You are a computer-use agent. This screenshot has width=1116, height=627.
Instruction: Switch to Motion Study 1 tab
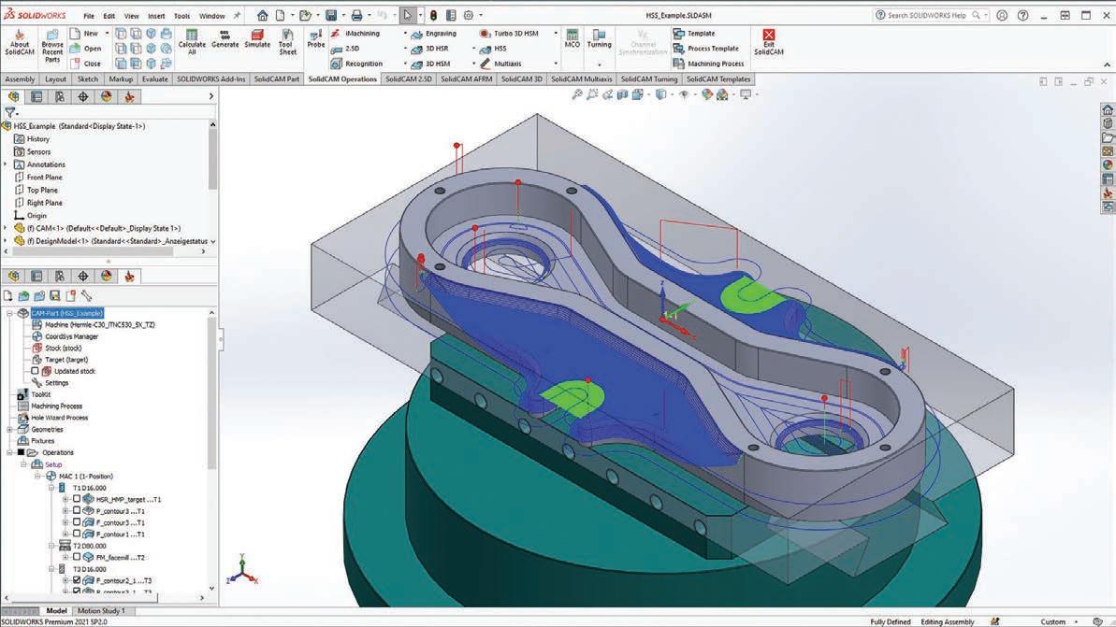(101, 611)
